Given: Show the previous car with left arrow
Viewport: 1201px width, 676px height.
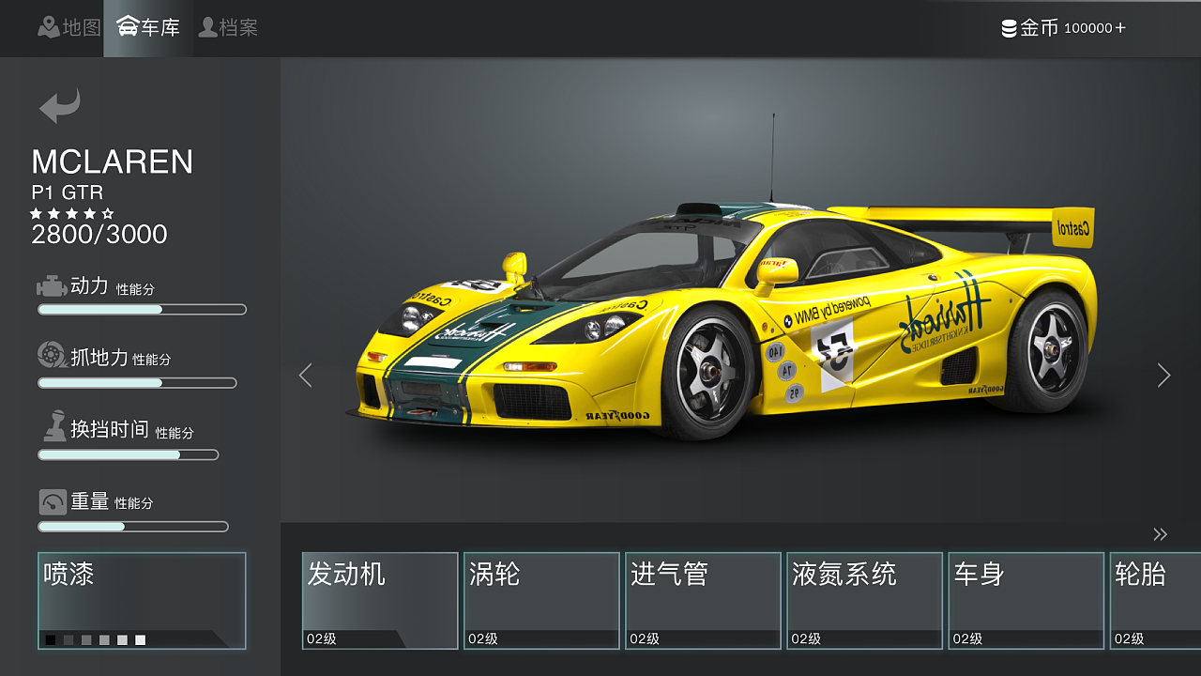Looking at the screenshot, I should click(305, 376).
